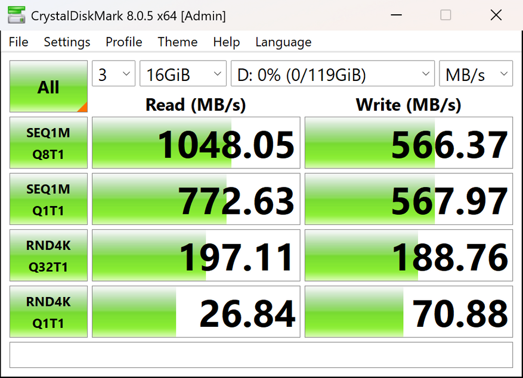Expand the test count dropdown showing 3
This screenshot has width=523, height=378.
pyautogui.click(x=113, y=74)
